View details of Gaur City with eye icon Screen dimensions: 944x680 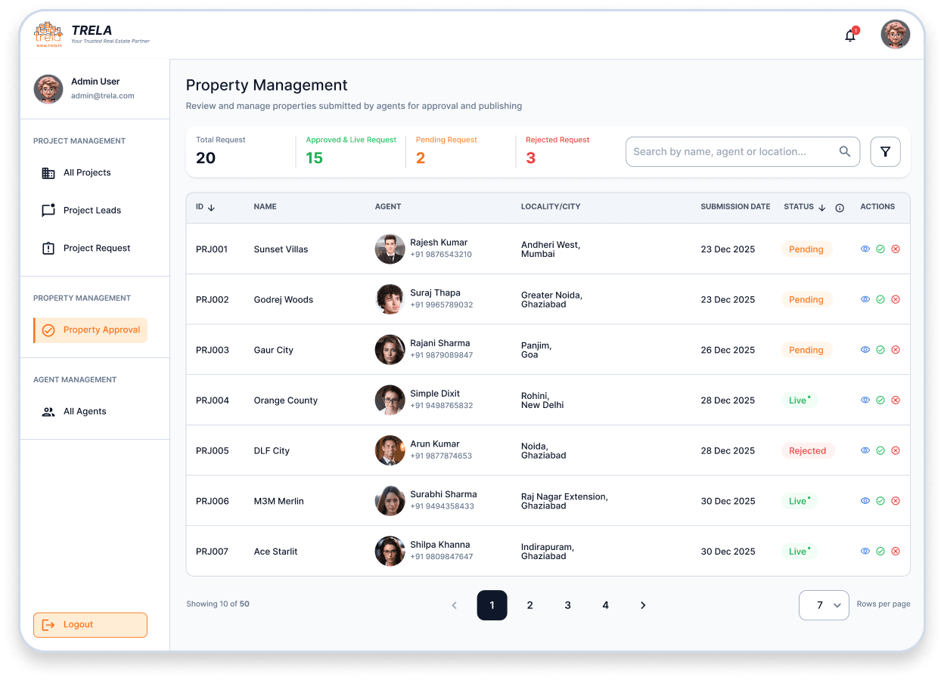pyautogui.click(x=865, y=350)
